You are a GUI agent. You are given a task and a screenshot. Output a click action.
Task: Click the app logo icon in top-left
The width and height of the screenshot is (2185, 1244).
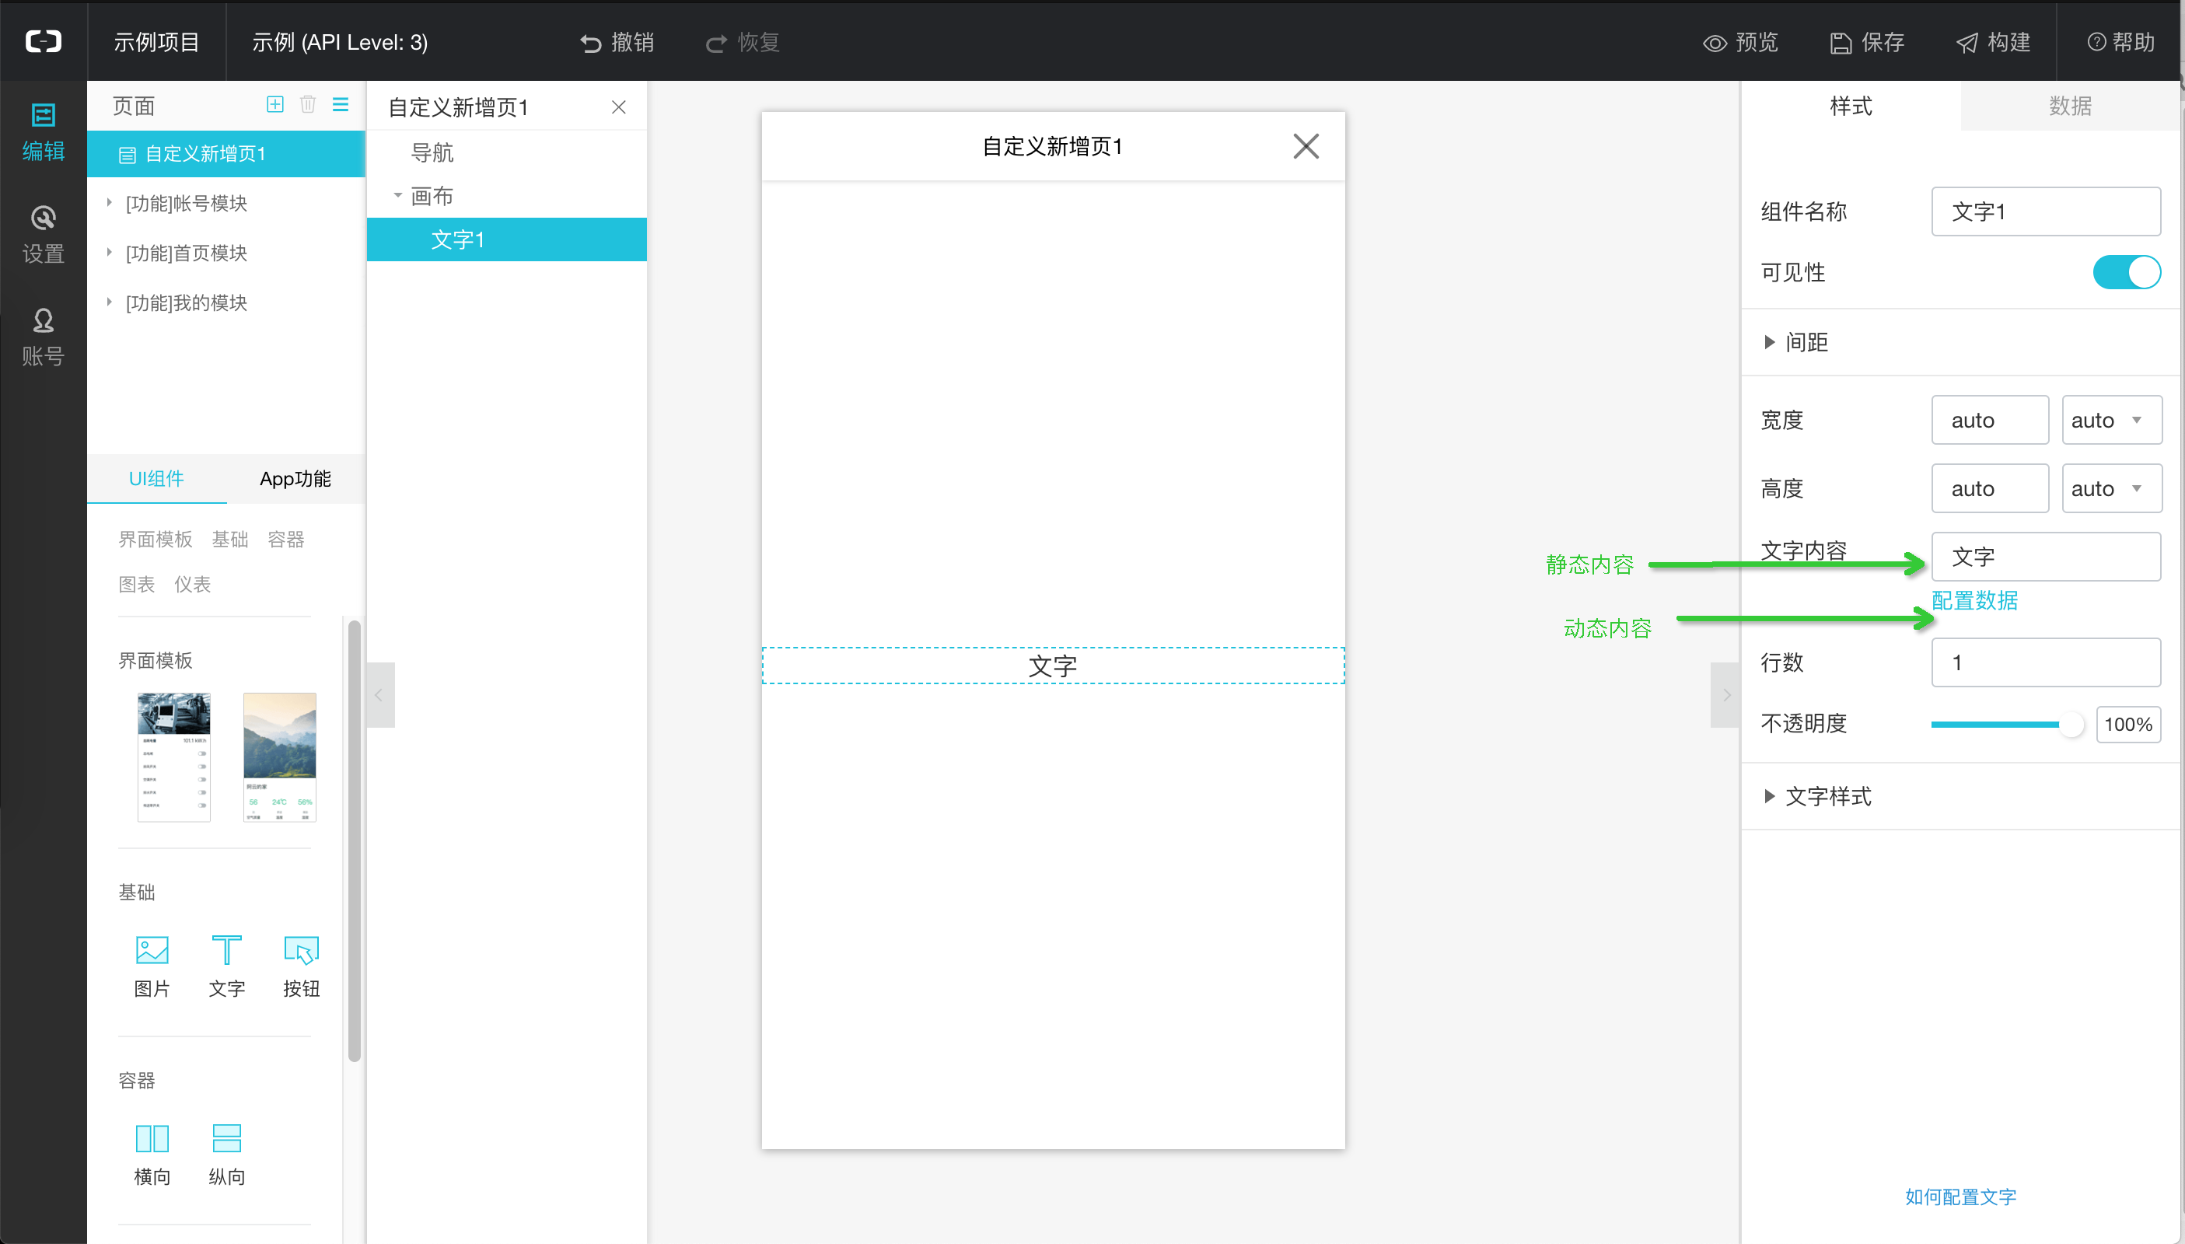tap(43, 41)
